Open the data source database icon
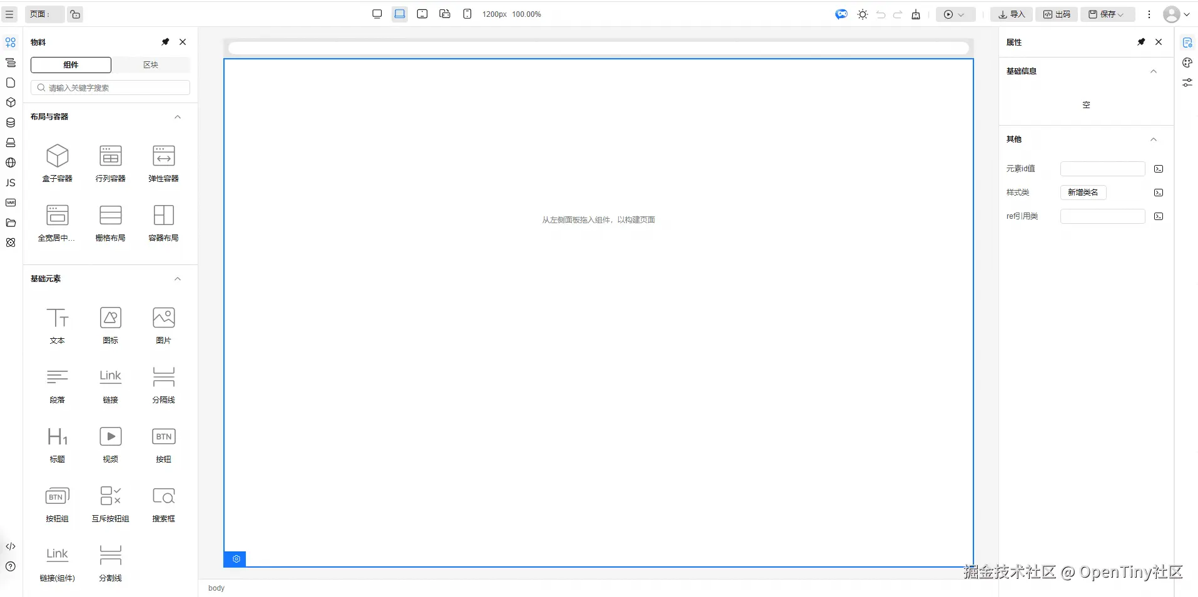The width and height of the screenshot is (1198, 597). (11, 123)
